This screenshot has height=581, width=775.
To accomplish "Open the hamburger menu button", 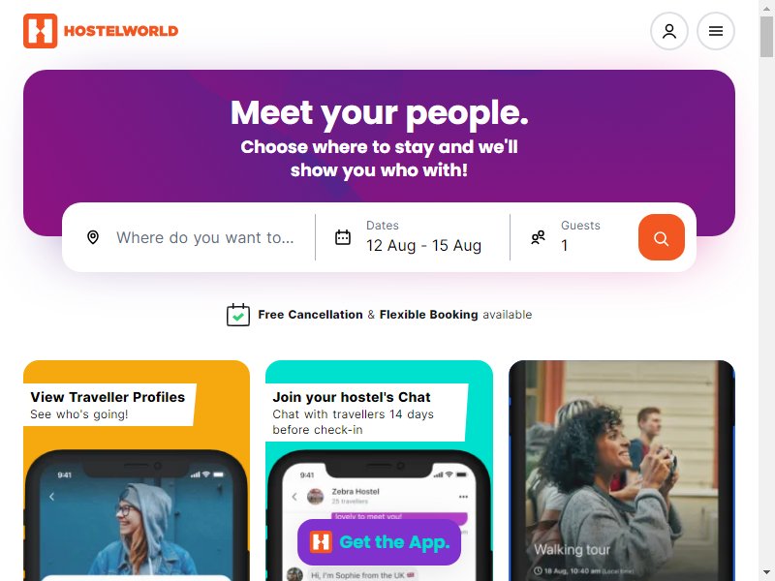I will [x=716, y=31].
